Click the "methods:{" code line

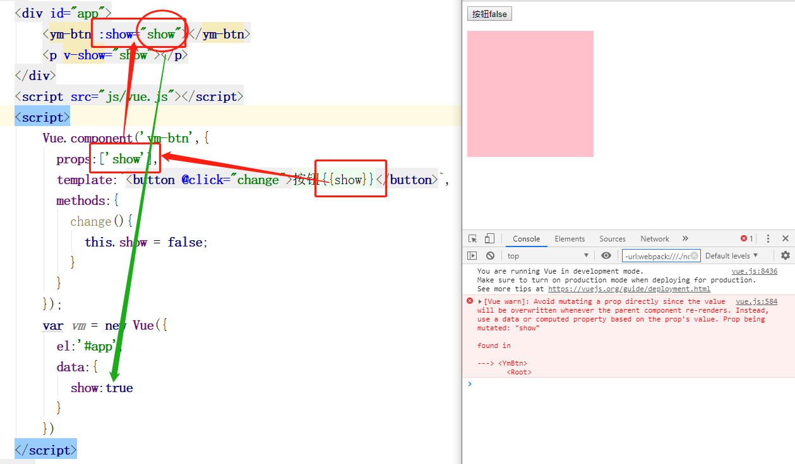pyautogui.click(x=88, y=200)
